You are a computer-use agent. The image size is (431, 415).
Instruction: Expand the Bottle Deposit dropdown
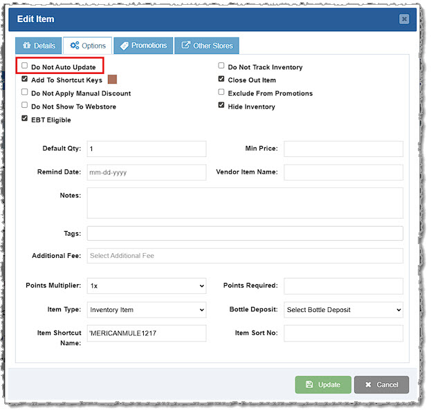(343, 310)
